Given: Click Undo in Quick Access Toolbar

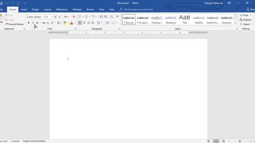Looking at the screenshot, I should click(6, 3).
